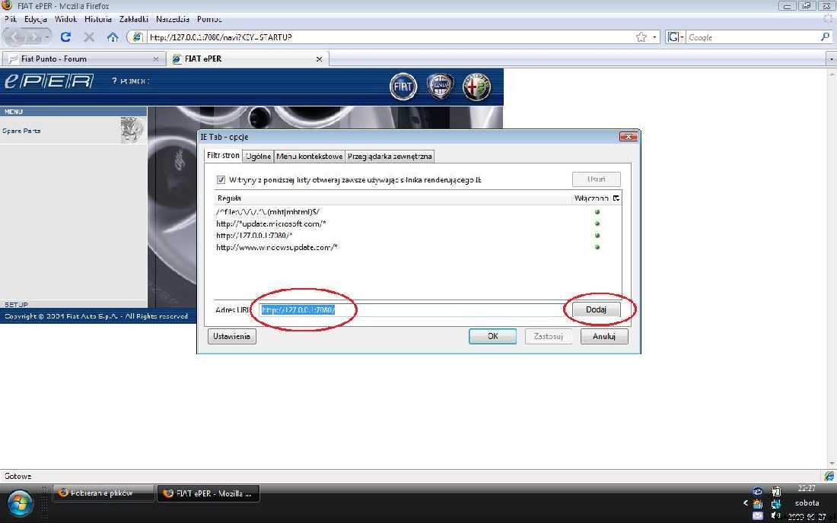
Task: Open the search engine selector dropdown
Action: coord(675,36)
